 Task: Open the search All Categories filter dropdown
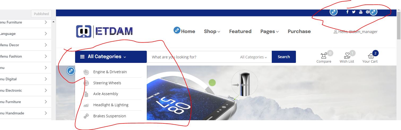[253, 57]
